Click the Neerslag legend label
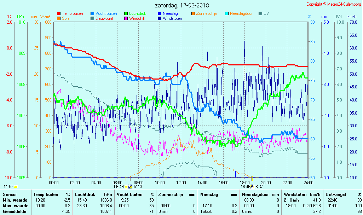The width and height of the screenshot is (363, 215). [x=170, y=13]
